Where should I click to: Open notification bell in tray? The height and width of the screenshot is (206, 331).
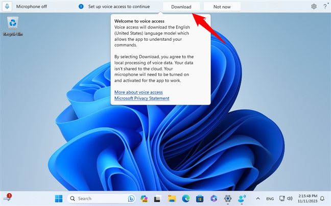pos(322,198)
